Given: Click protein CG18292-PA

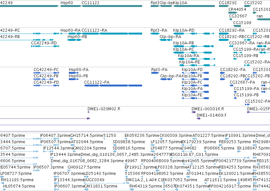Looking at the screenshot, I should [x=223, y=73].
